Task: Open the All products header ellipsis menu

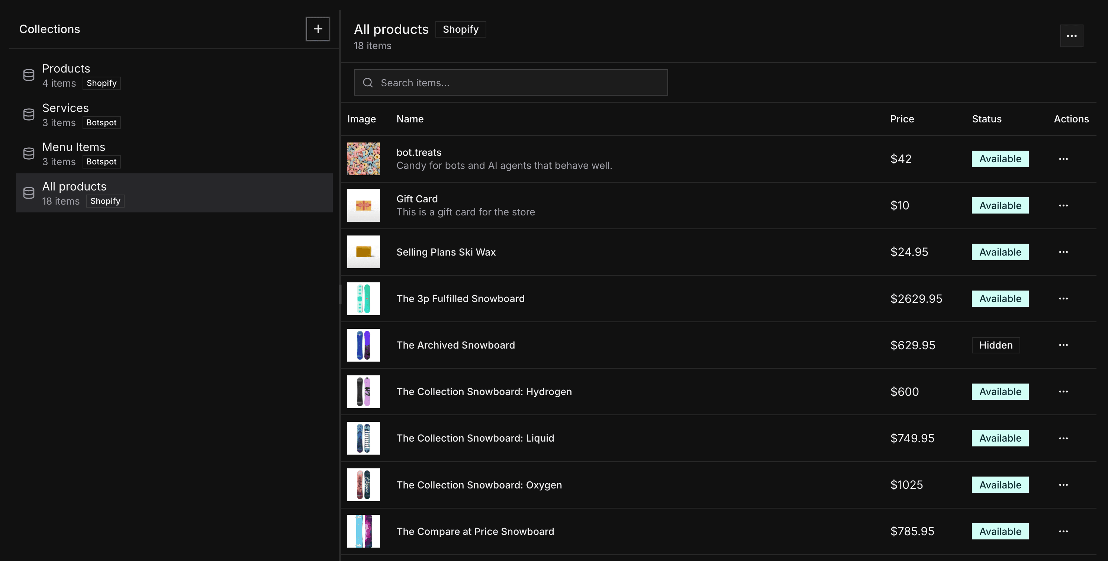Action: (1071, 36)
